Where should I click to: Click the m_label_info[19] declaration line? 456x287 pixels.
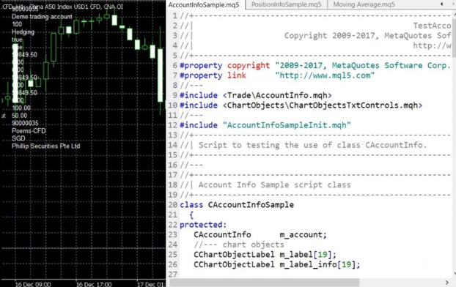[277, 264]
